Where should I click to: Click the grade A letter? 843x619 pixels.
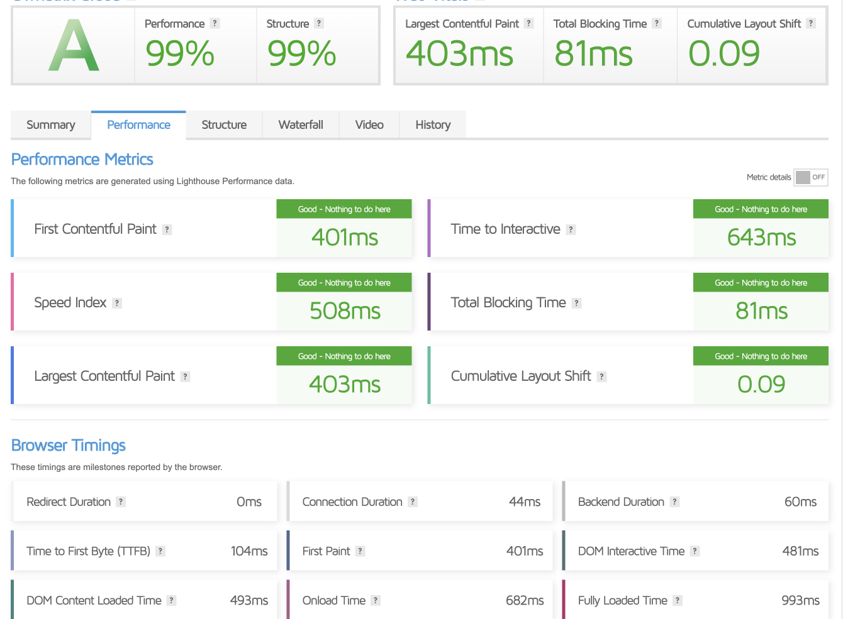[74, 45]
